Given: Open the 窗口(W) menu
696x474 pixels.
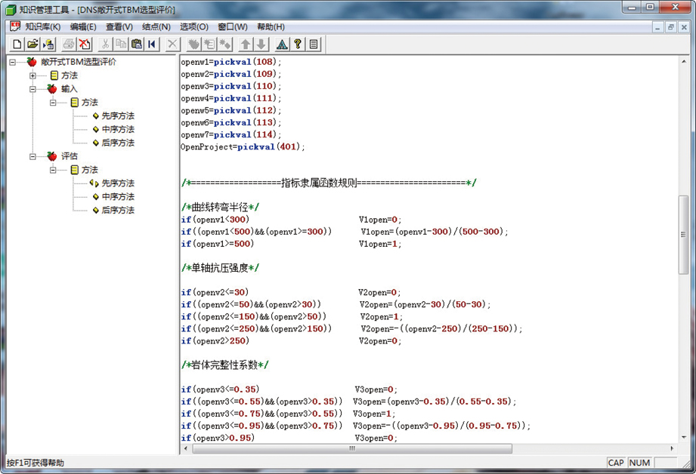Looking at the screenshot, I should pos(233,27).
